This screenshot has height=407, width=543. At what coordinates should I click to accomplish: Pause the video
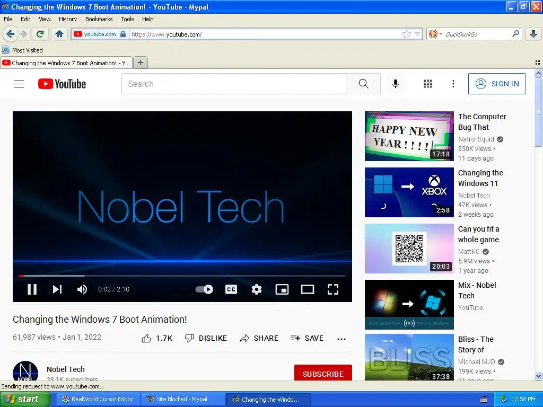coord(32,289)
